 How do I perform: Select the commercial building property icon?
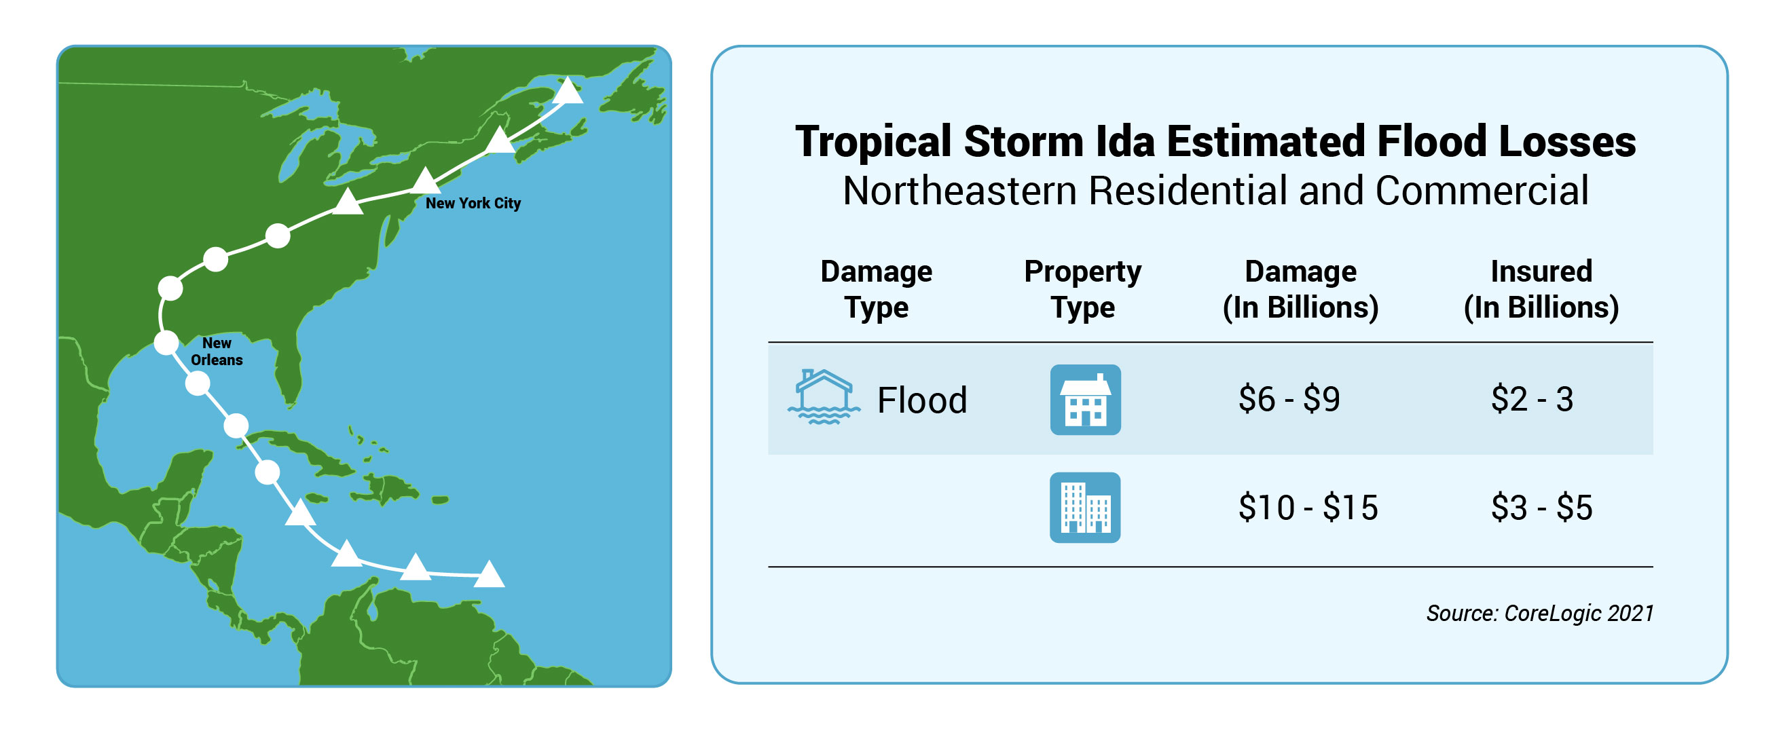click(1085, 507)
